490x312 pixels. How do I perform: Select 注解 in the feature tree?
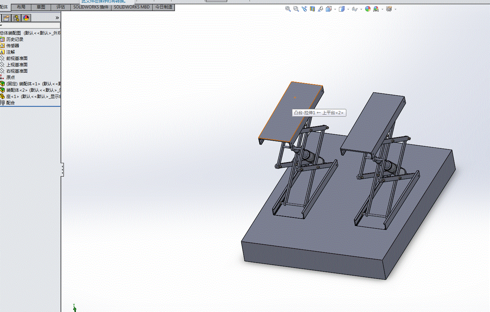click(11, 52)
